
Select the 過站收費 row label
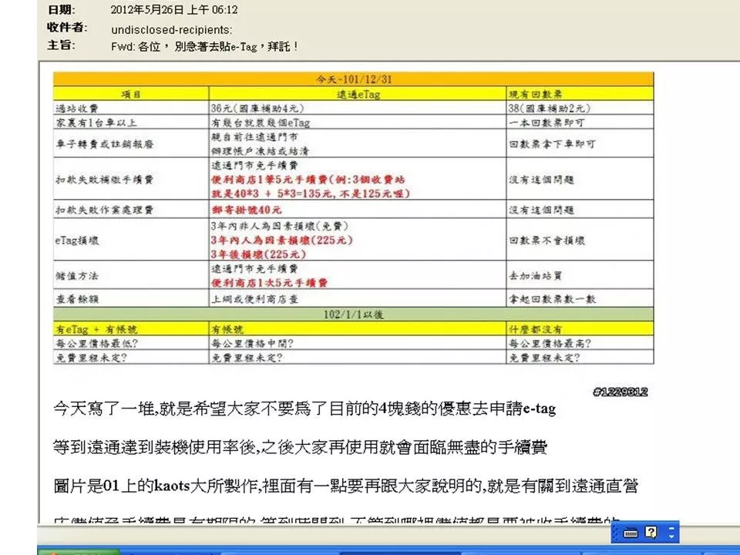point(77,108)
